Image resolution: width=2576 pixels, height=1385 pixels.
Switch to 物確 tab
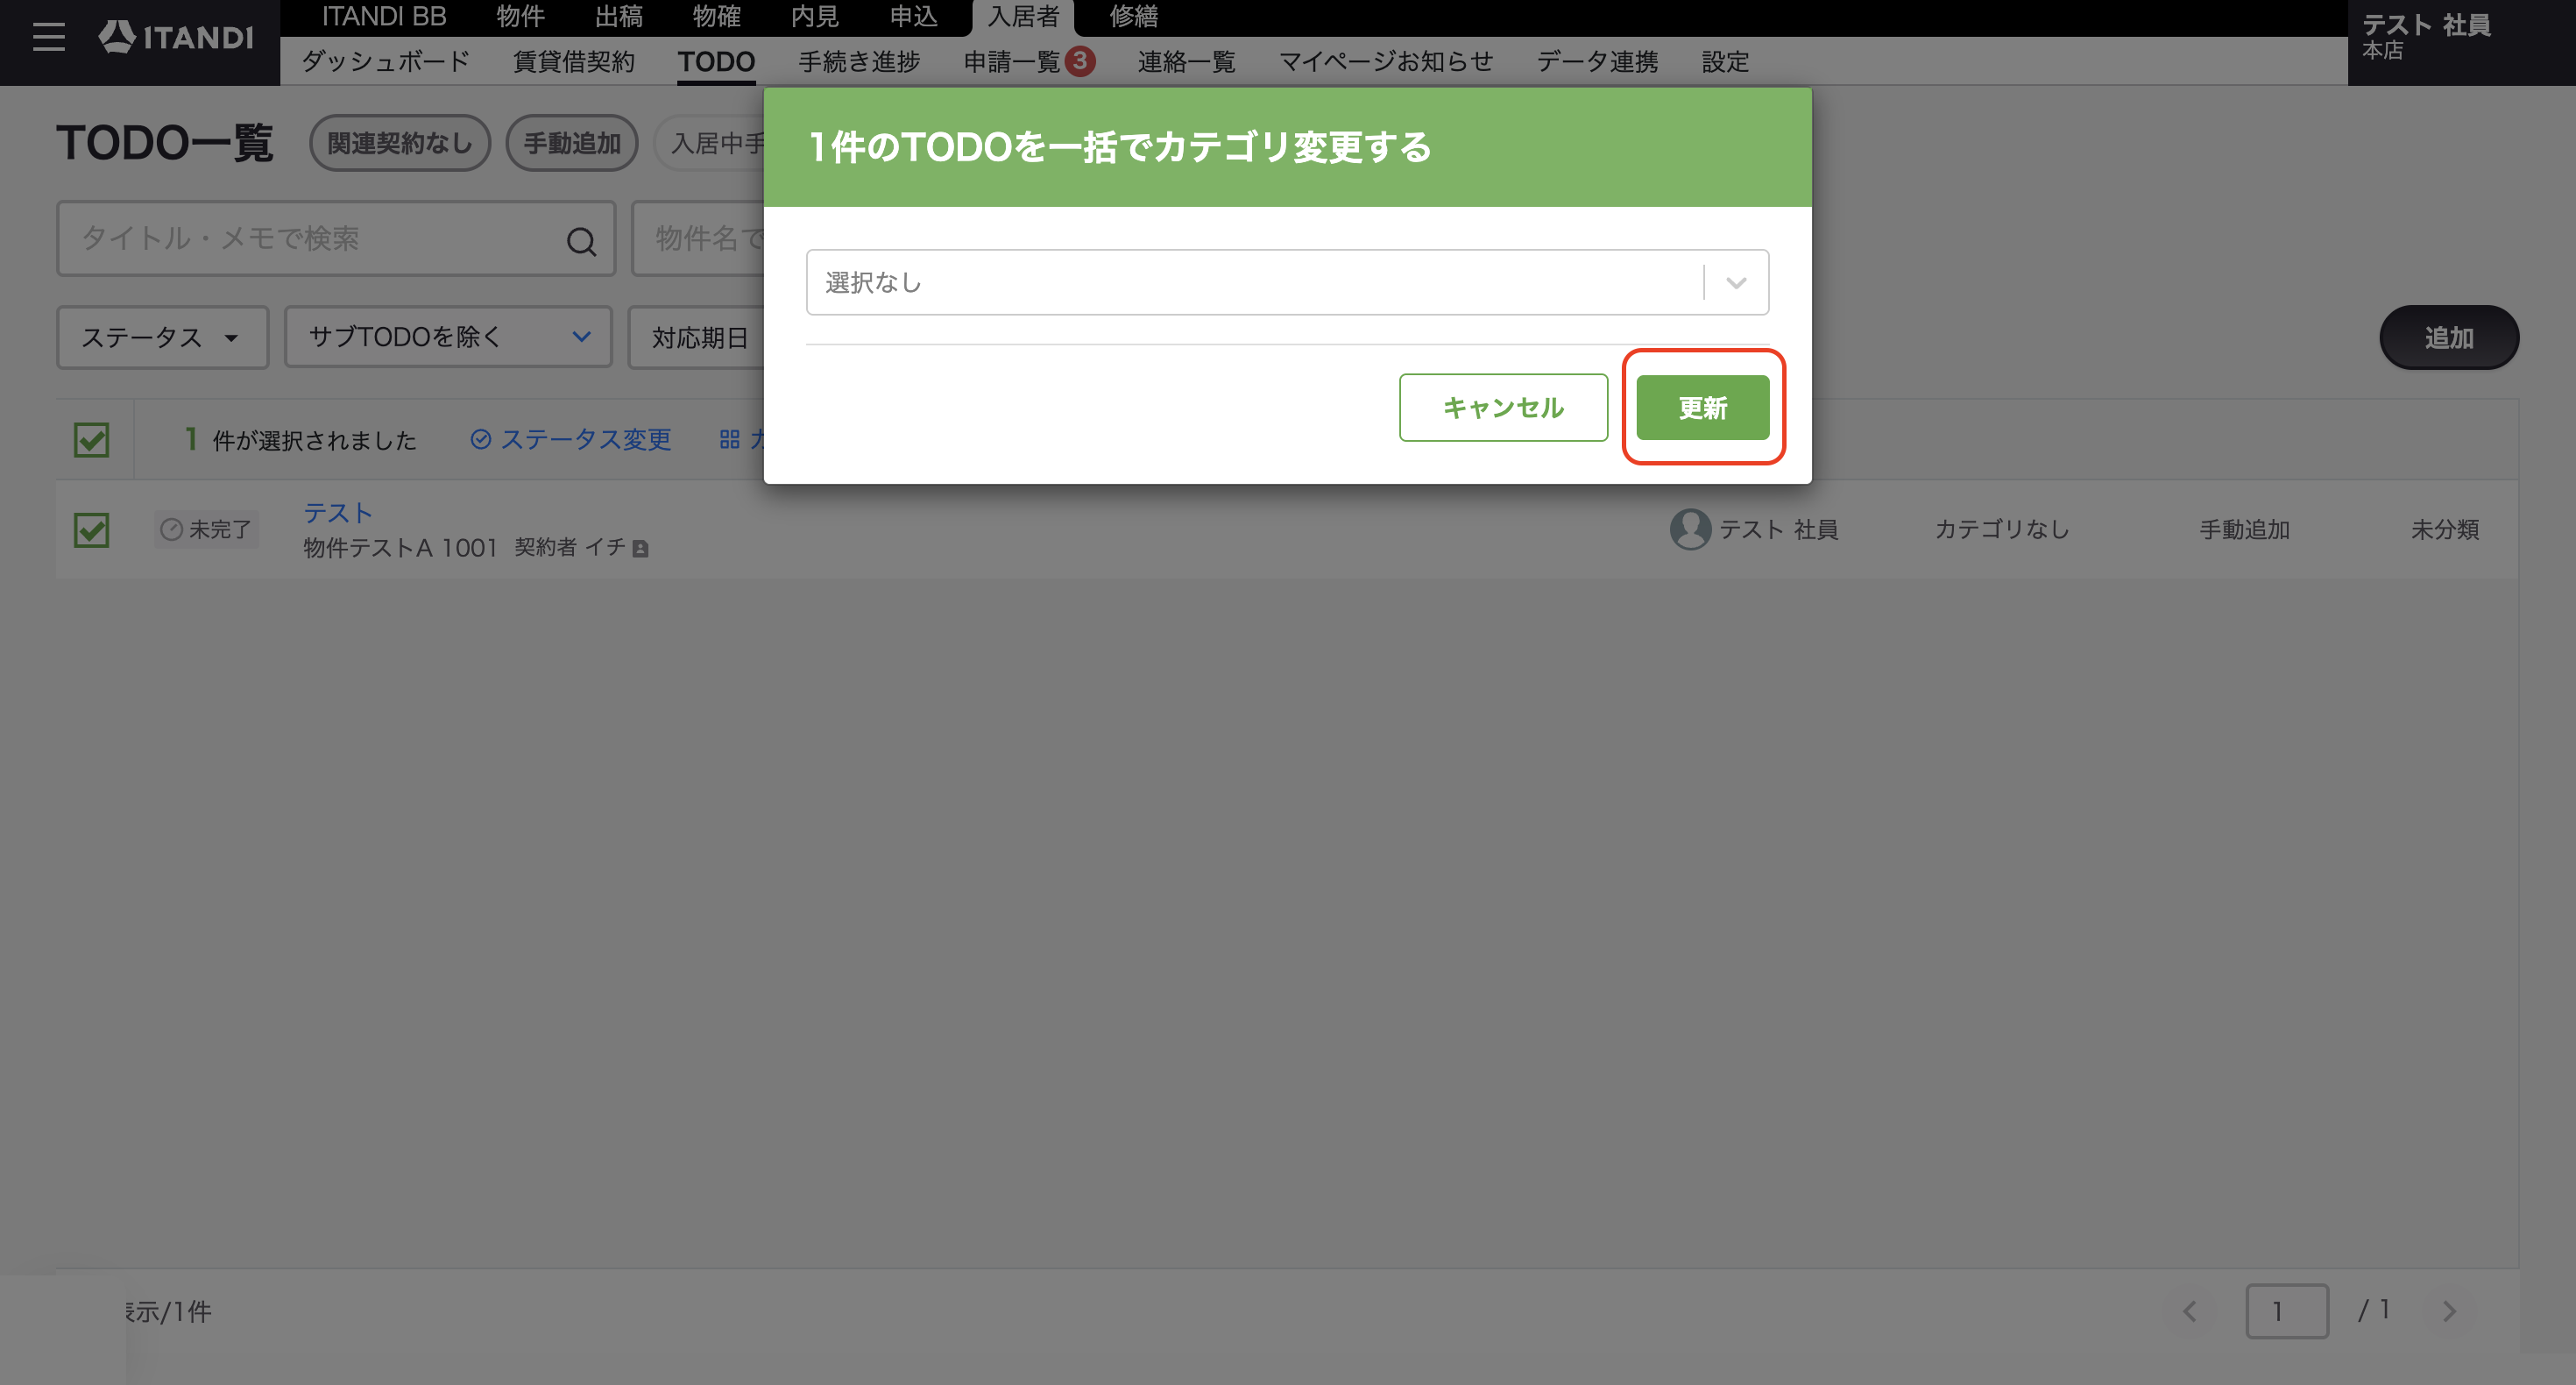point(717,17)
